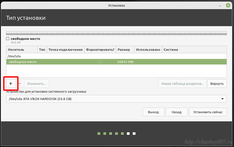Viewport: 234px width, 147px height.
Task: Click the minus button to remove partition
Action: 20,84
